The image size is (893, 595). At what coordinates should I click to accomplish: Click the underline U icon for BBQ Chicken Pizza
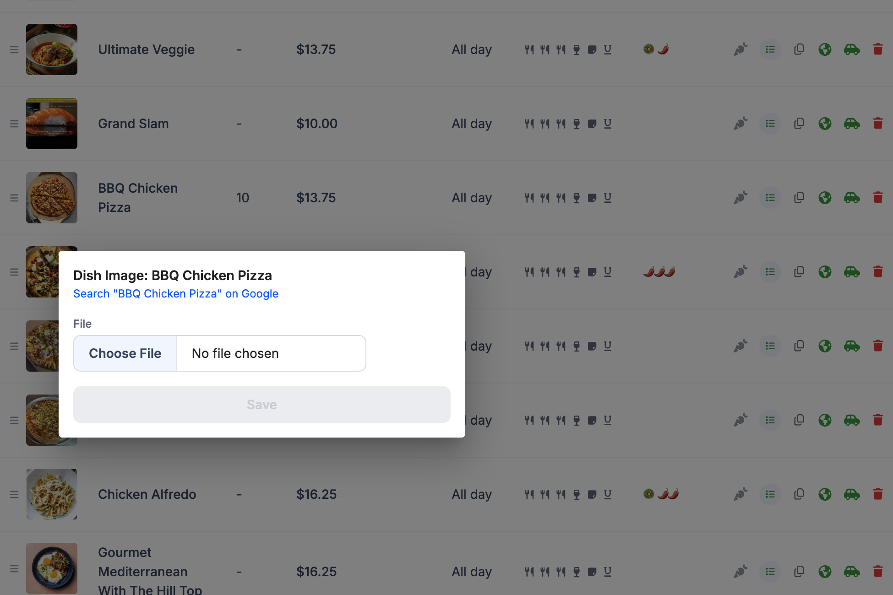608,198
